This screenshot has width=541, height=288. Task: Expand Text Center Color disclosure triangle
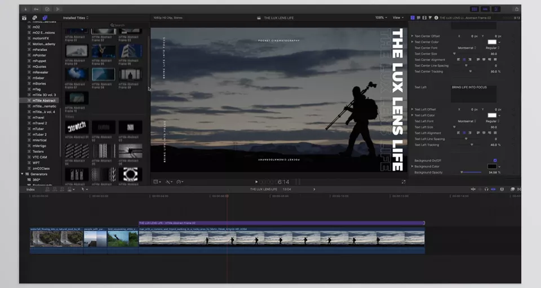point(412,42)
